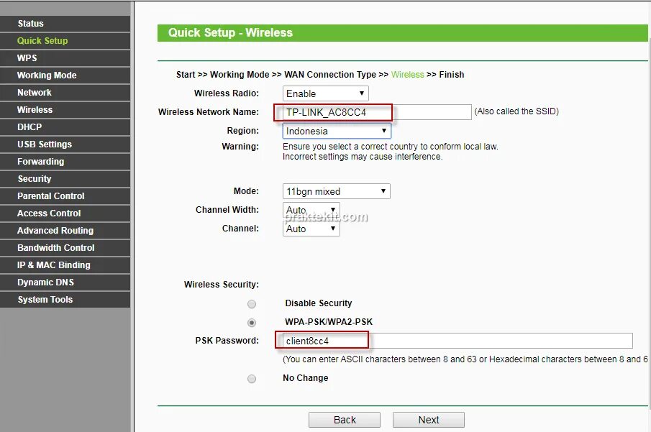Image resolution: width=651 pixels, height=432 pixels.
Task: Open the Channel Width dropdown
Action: click(311, 210)
